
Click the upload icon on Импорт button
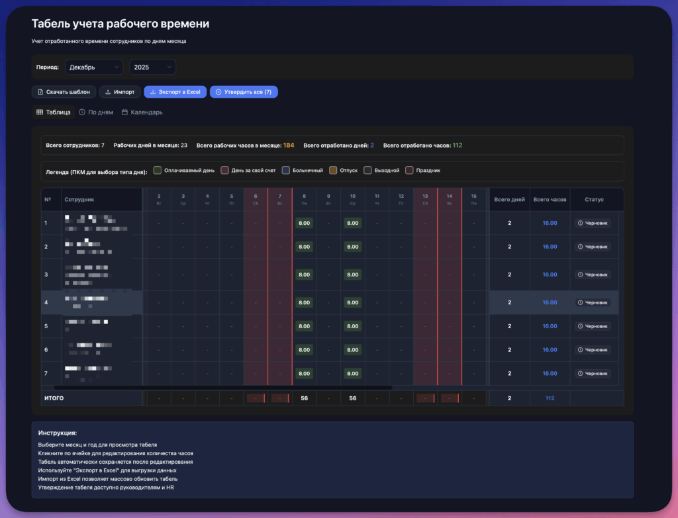108,92
